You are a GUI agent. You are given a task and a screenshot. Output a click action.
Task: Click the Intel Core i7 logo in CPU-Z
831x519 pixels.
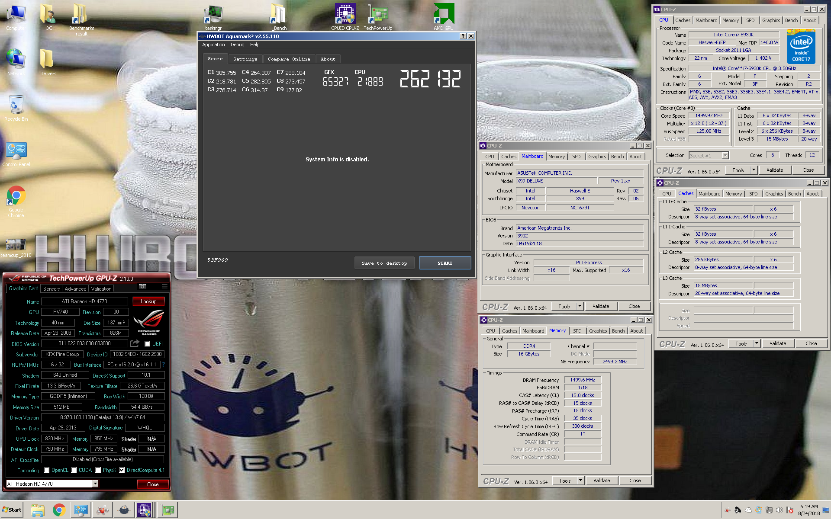tap(801, 47)
